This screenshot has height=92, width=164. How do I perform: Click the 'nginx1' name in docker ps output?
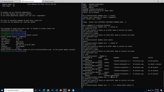tap(107, 69)
